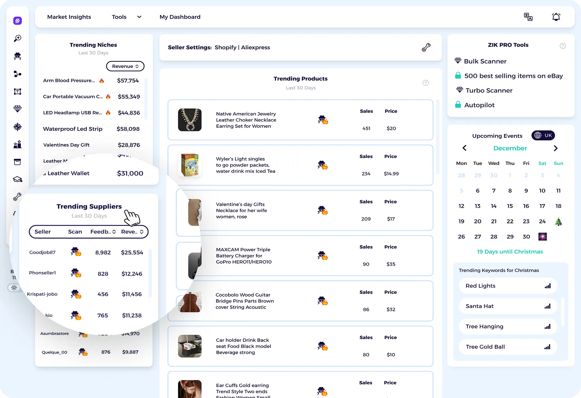
Task: Sort suppliers by Feedback column
Action: point(103,232)
